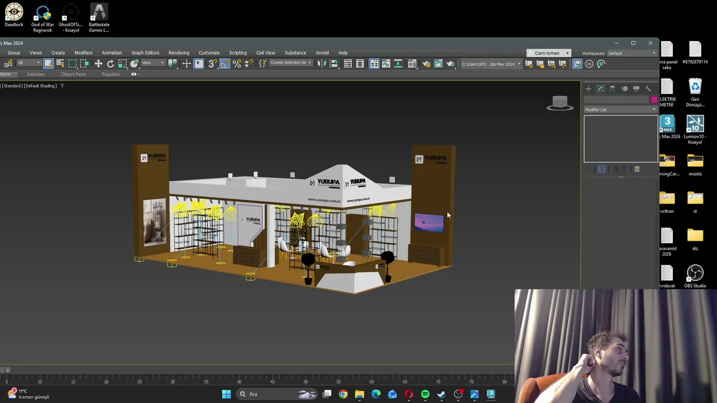Click Edit Named Selection Sets icon
This screenshot has width=717, height=403.
pos(263,64)
